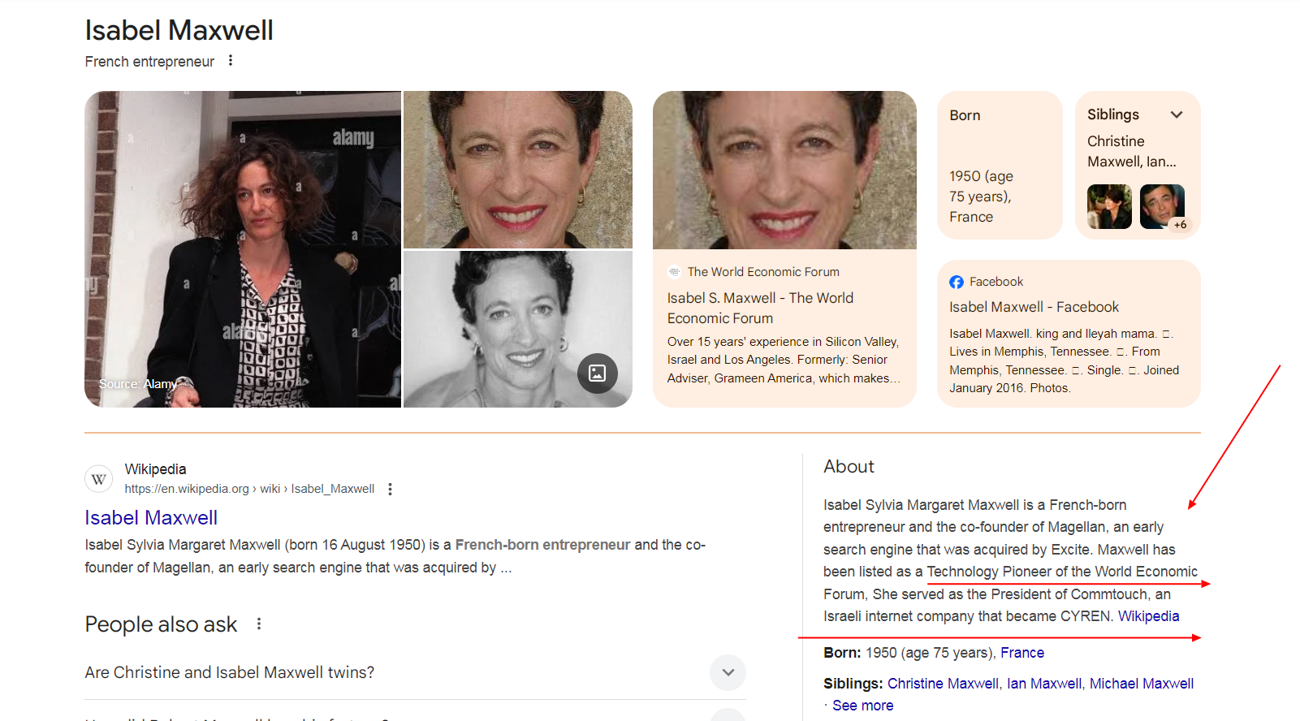This screenshot has width=1300, height=721.
Task: Click the Wikipedia snippet text about Magellan co-founder
Action: tap(395, 556)
